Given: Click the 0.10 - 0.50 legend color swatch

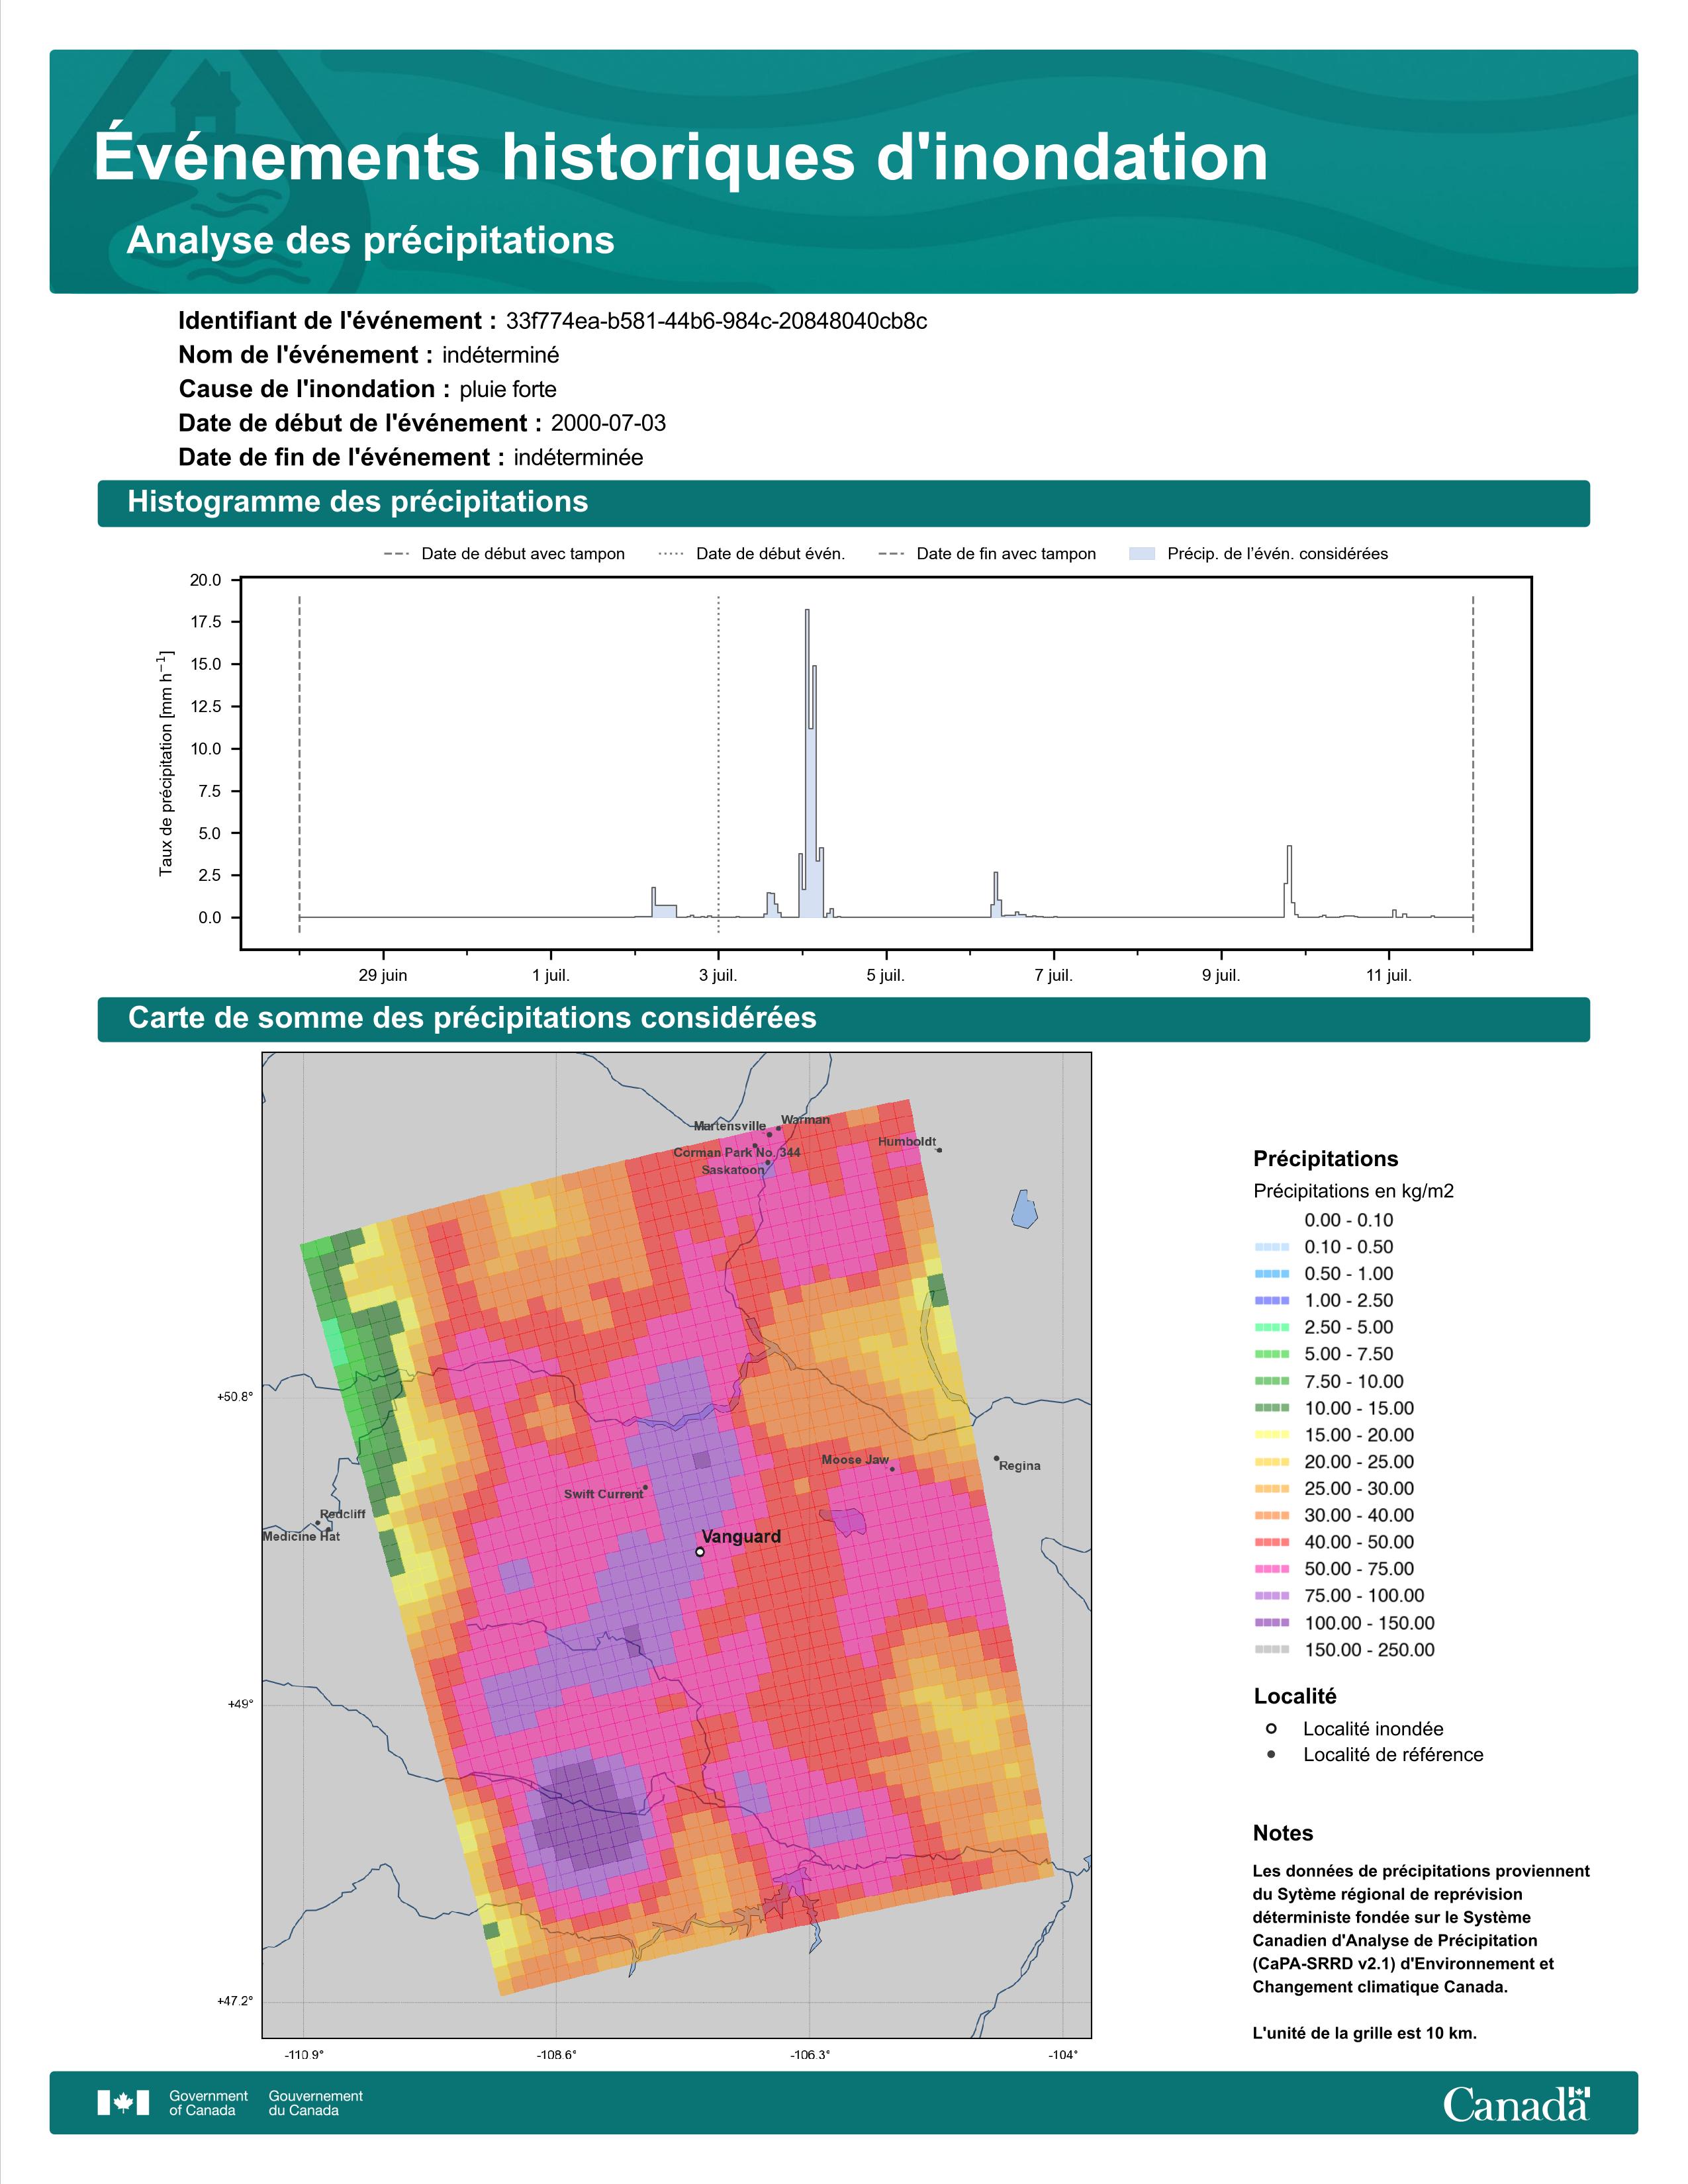Looking at the screenshot, I should tap(1271, 1247).
